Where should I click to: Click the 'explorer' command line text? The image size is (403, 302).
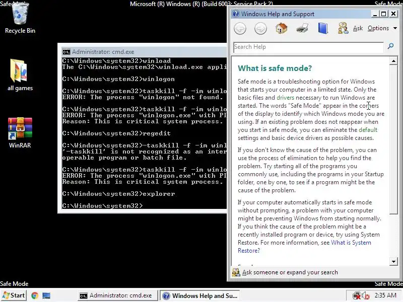[x=159, y=194]
